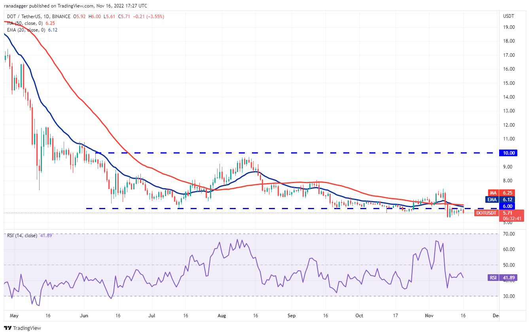Screen dimensions: 530x335
Task: Click the -0.21 (-3.55%) price change value
Action: click(149, 17)
